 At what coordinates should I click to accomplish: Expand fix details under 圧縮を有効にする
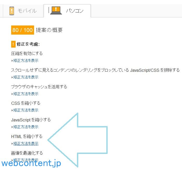tap(26, 61)
